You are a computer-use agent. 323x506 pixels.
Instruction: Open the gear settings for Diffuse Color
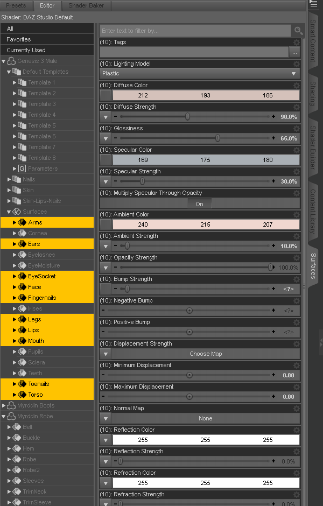[296, 86]
